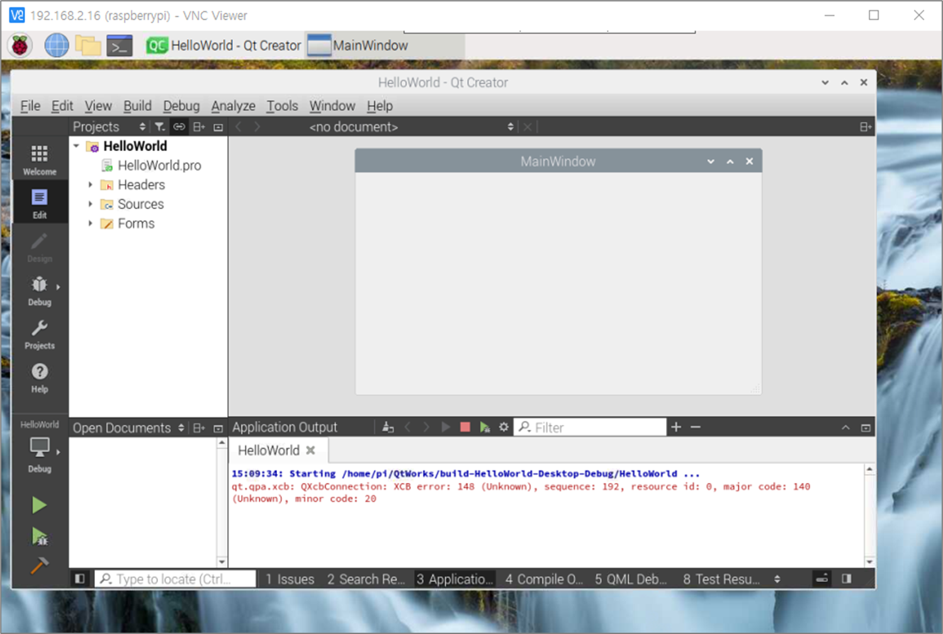Open the Debug mode in sidebar
This screenshot has width=943, height=634.
39,290
